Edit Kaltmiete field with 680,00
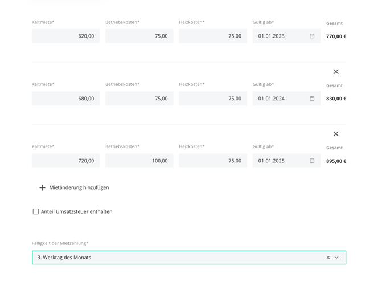The image size is (386, 286). point(65,99)
